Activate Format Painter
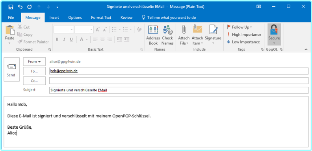Screen dimensions: 312x151 click(33, 42)
